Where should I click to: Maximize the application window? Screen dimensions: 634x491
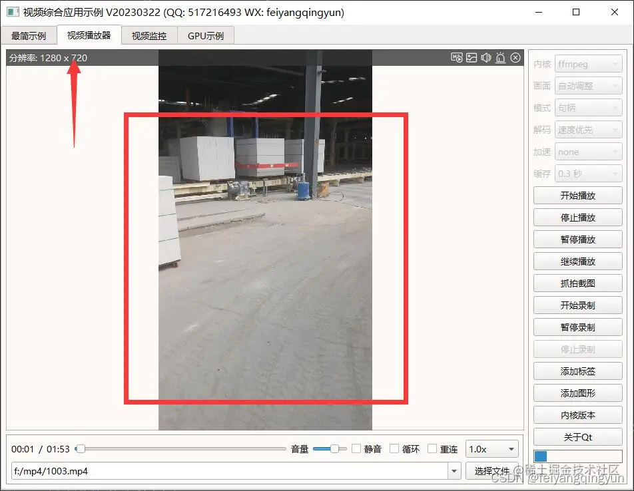coord(576,12)
